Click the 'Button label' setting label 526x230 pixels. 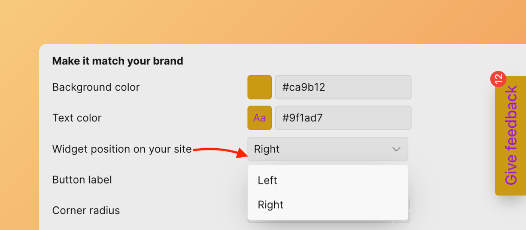point(82,180)
